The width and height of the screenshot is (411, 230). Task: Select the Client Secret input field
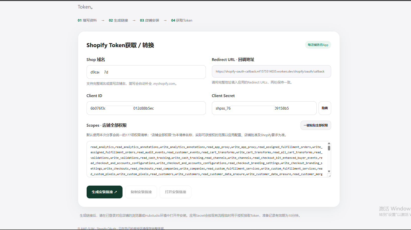[264, 108]
